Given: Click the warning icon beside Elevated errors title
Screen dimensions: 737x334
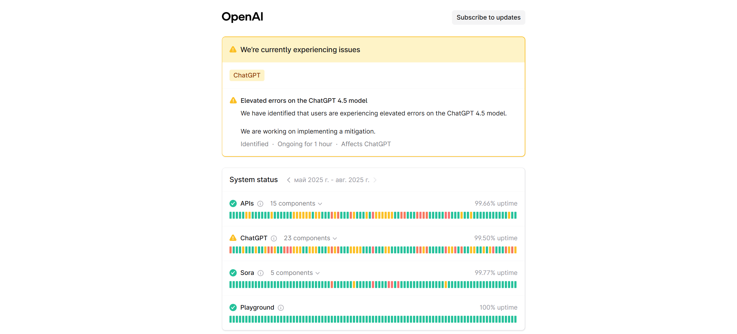Looking at the screenshot, I should click(x=233, y=100).
